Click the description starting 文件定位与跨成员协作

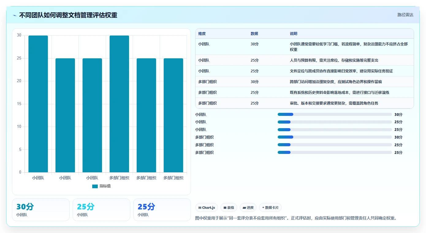[x=341, y=71]
